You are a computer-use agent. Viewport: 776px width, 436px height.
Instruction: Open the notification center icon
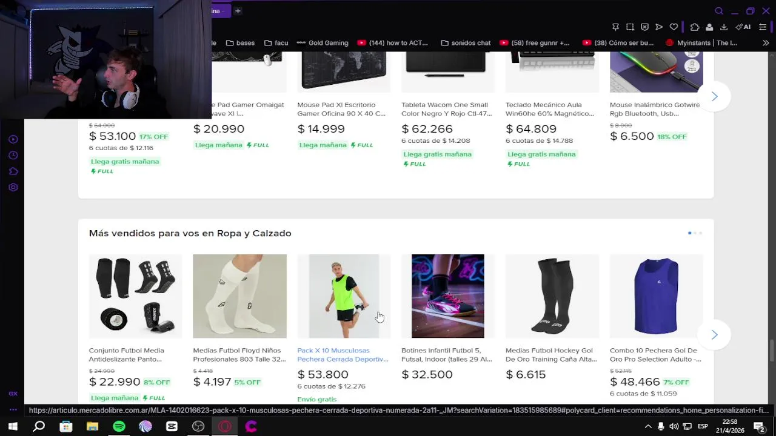pos(758,426)
